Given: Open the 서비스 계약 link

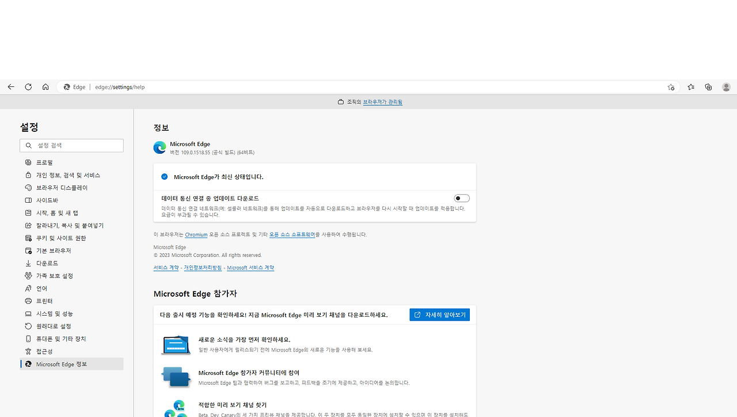Looking at the screenshot, I should coord(166,268).
